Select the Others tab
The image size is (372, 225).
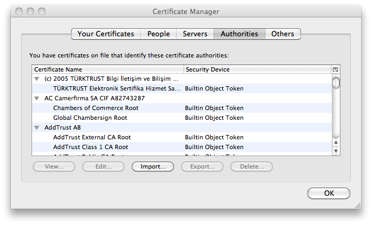(282, 34)
